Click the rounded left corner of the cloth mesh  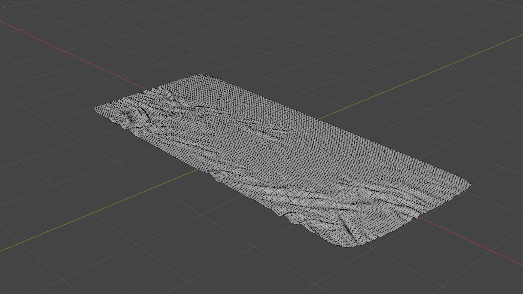click(97, 109)
